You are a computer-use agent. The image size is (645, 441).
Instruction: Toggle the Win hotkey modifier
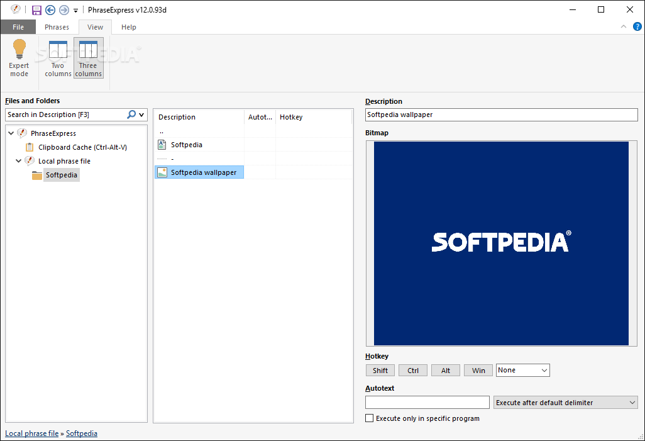478,370
